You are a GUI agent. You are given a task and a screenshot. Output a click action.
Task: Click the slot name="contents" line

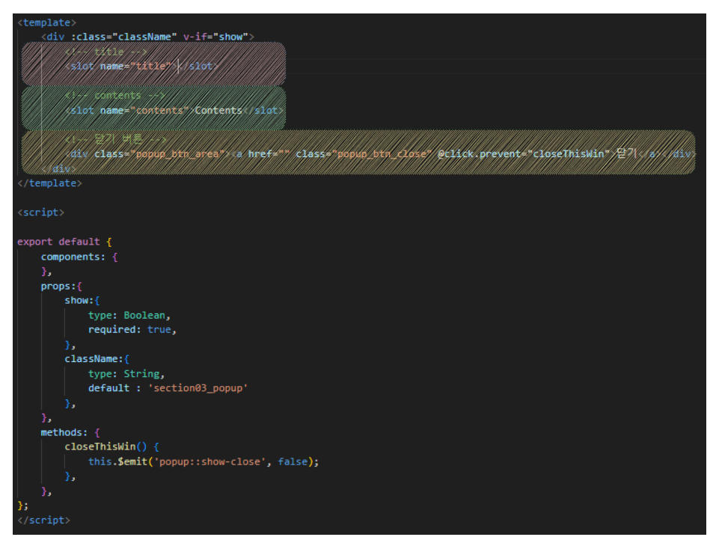click(174, 111)
